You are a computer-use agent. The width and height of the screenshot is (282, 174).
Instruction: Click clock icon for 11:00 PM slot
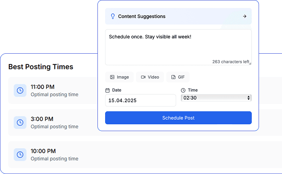tap(20, 90)
